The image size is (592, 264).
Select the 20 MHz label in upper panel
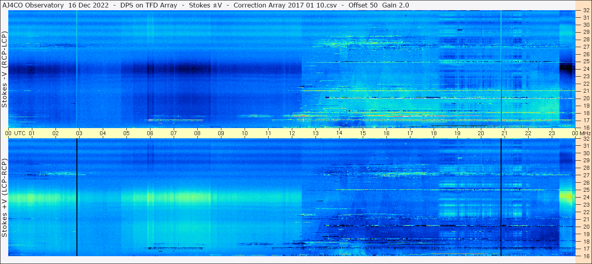coord(586,98)
